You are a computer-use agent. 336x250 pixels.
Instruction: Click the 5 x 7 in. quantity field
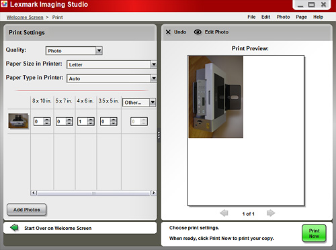pos(61,121)
